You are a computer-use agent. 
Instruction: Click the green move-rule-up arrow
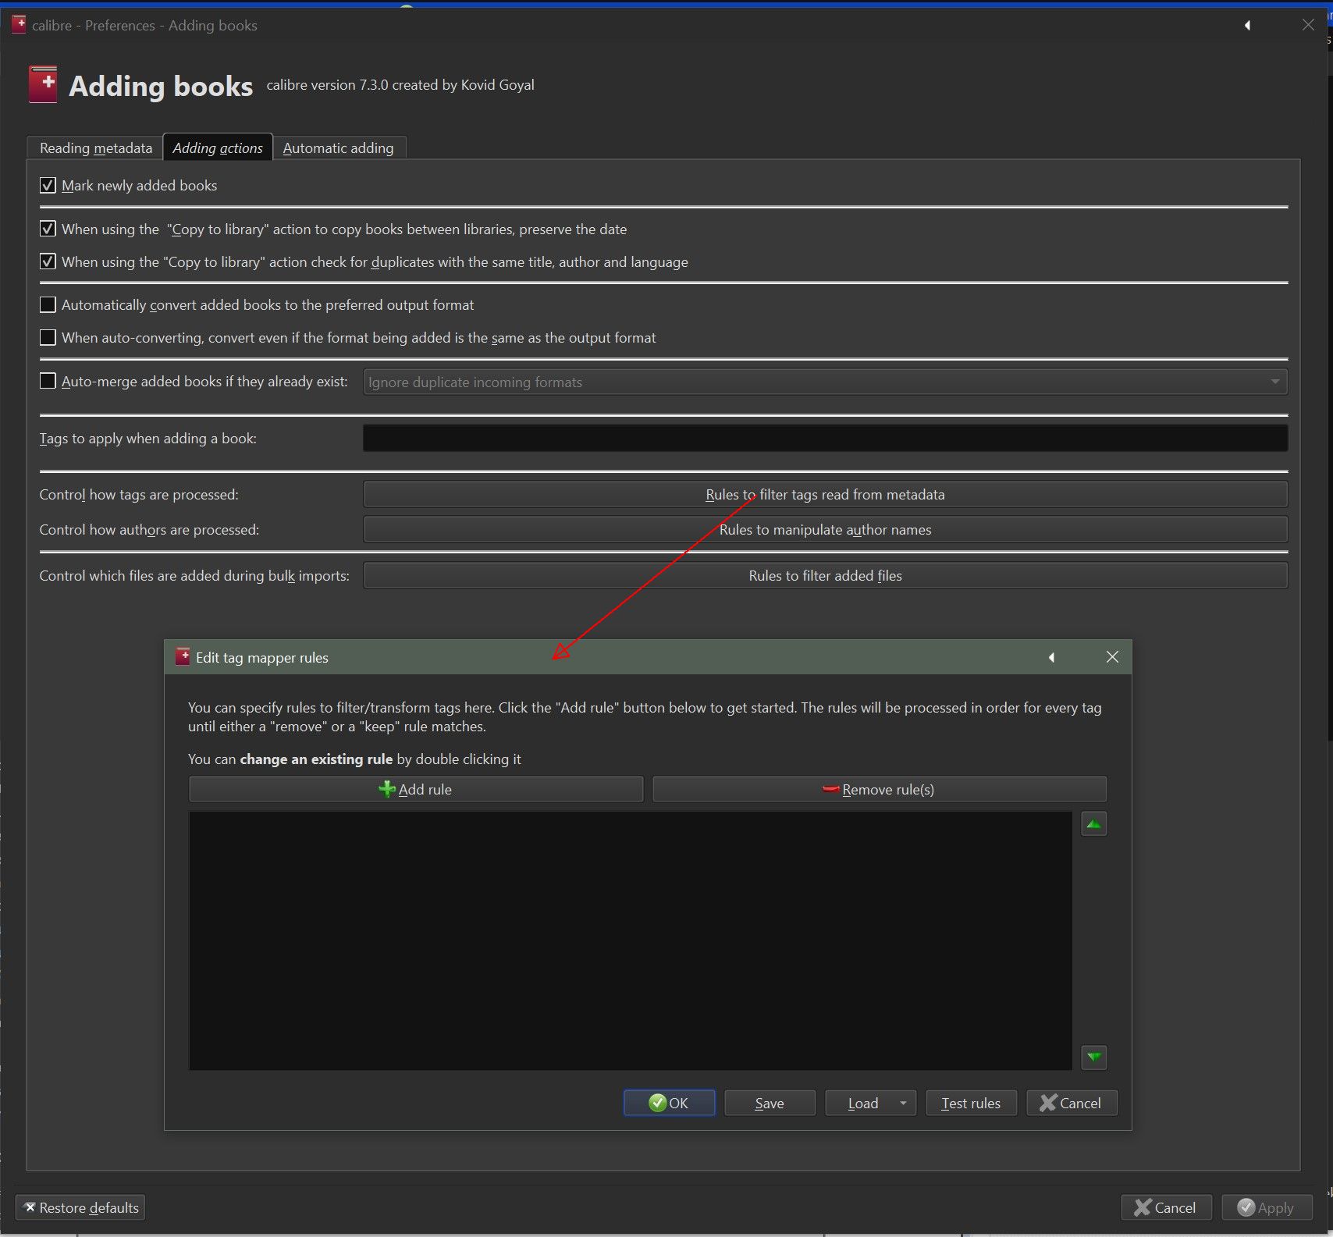[1093, 824]
